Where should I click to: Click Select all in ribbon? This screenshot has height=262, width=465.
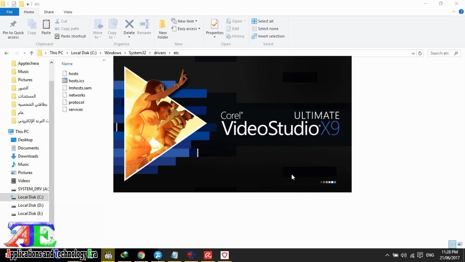pos(262,21)
